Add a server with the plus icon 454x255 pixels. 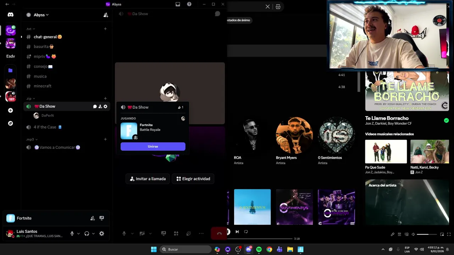pos(10,110)
